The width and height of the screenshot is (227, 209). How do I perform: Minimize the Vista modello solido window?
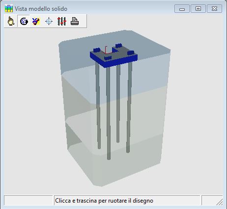click(x=182, y=9)
